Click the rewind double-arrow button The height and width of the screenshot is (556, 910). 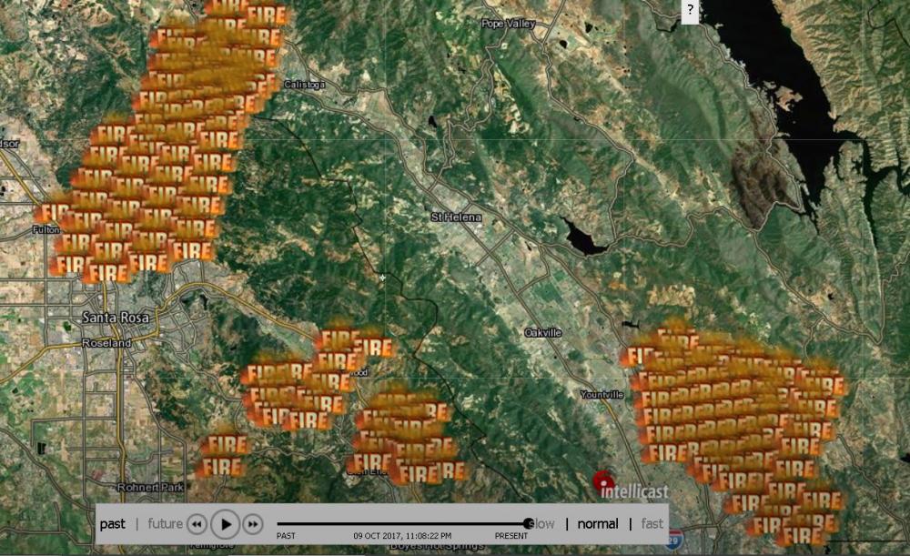point(197,524)
